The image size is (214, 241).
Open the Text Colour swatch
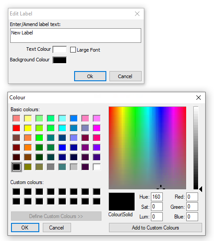tap(60, 49)
